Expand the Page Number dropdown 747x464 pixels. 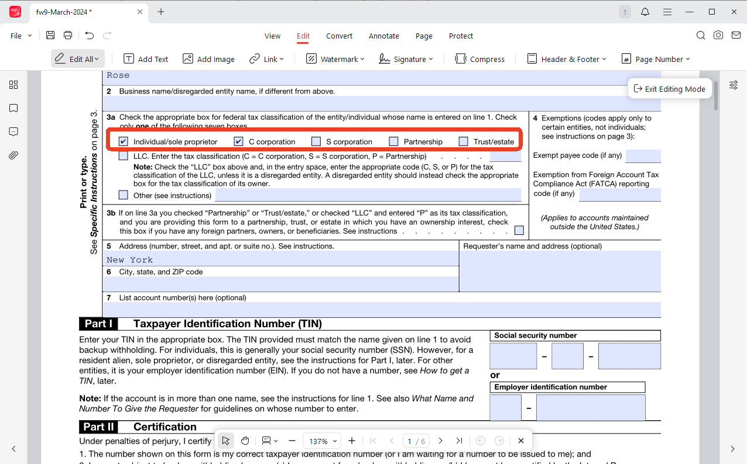point(688,59)
